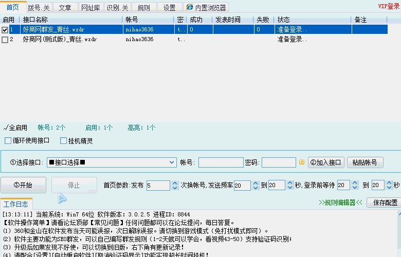The image size is (401, 257).
Task: Open the 规则编辑器 link
Action: [340, 203]
